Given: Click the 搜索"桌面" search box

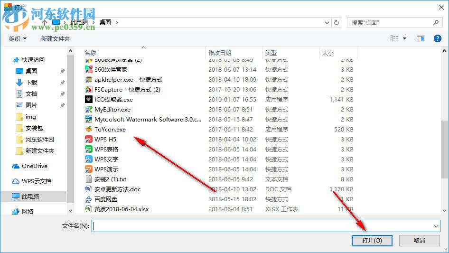Looking at the screenshot, I should tap(394, 22).
